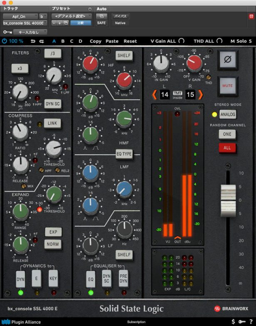Click the VU/dBu OUT meter switch arrow
The image size is (256, 326).
pos(177,237)
